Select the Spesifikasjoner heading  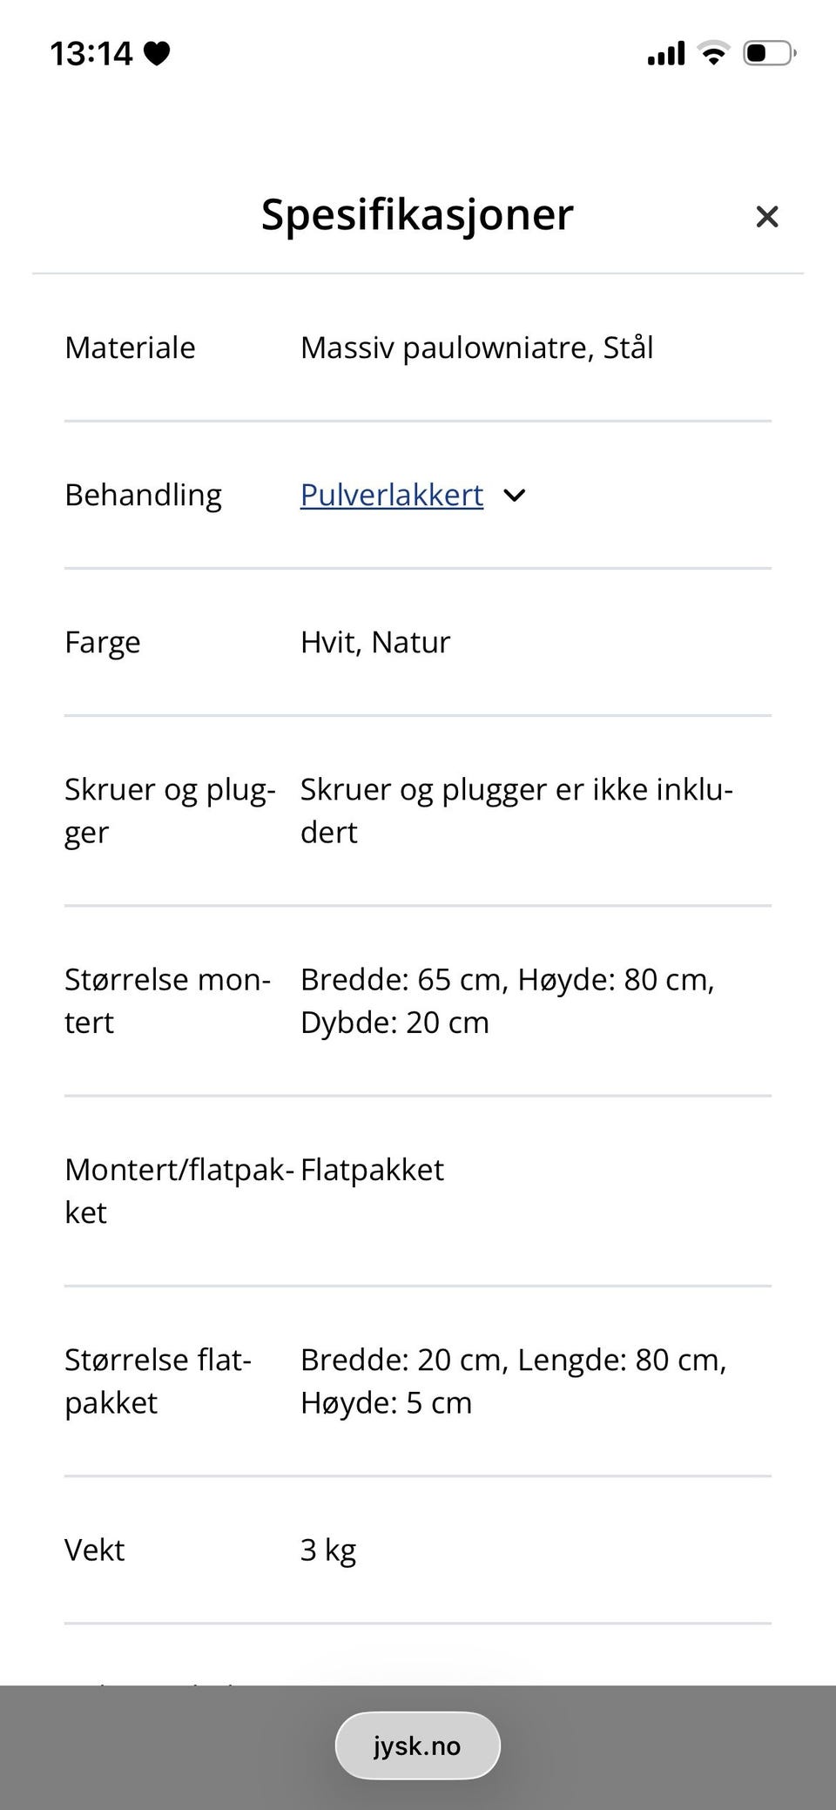click(417, 214)
